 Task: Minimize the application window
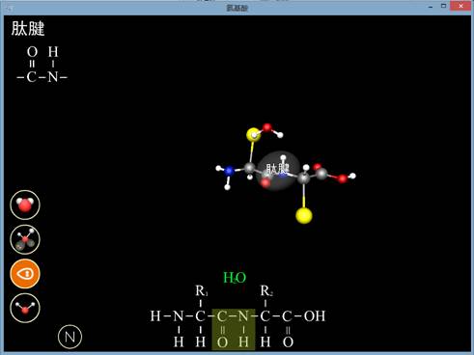tap(431, 6)
